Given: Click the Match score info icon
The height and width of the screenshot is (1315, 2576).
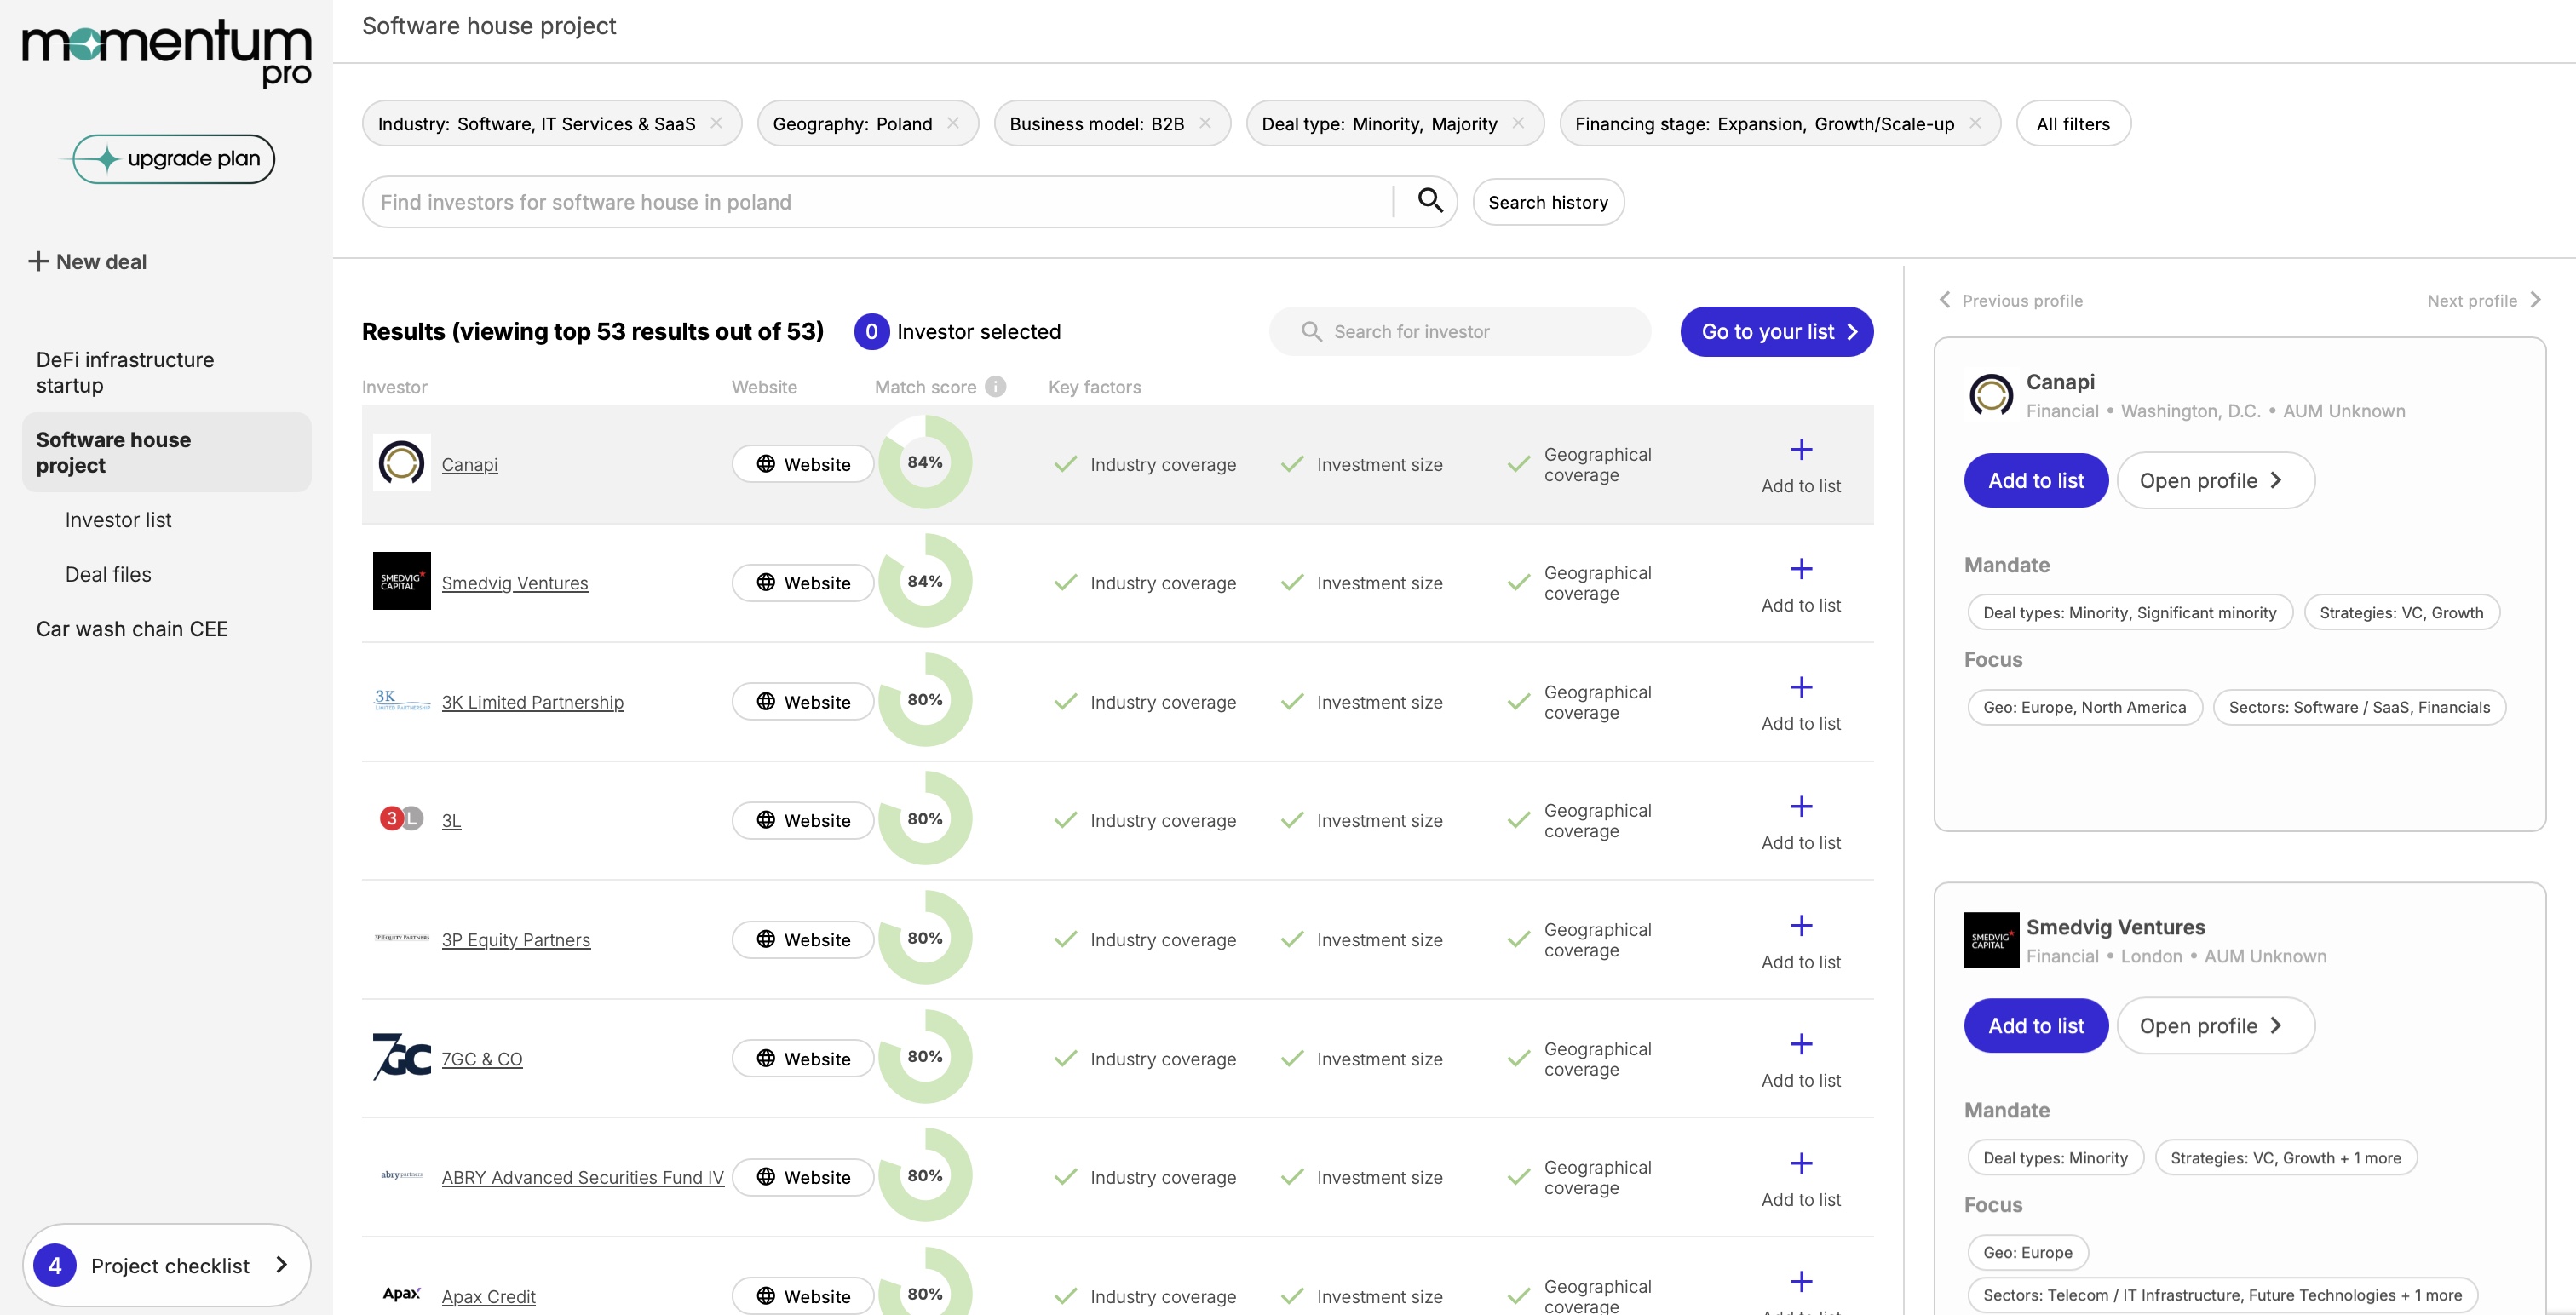Looking at the screenshot, I should click(995, 387).
